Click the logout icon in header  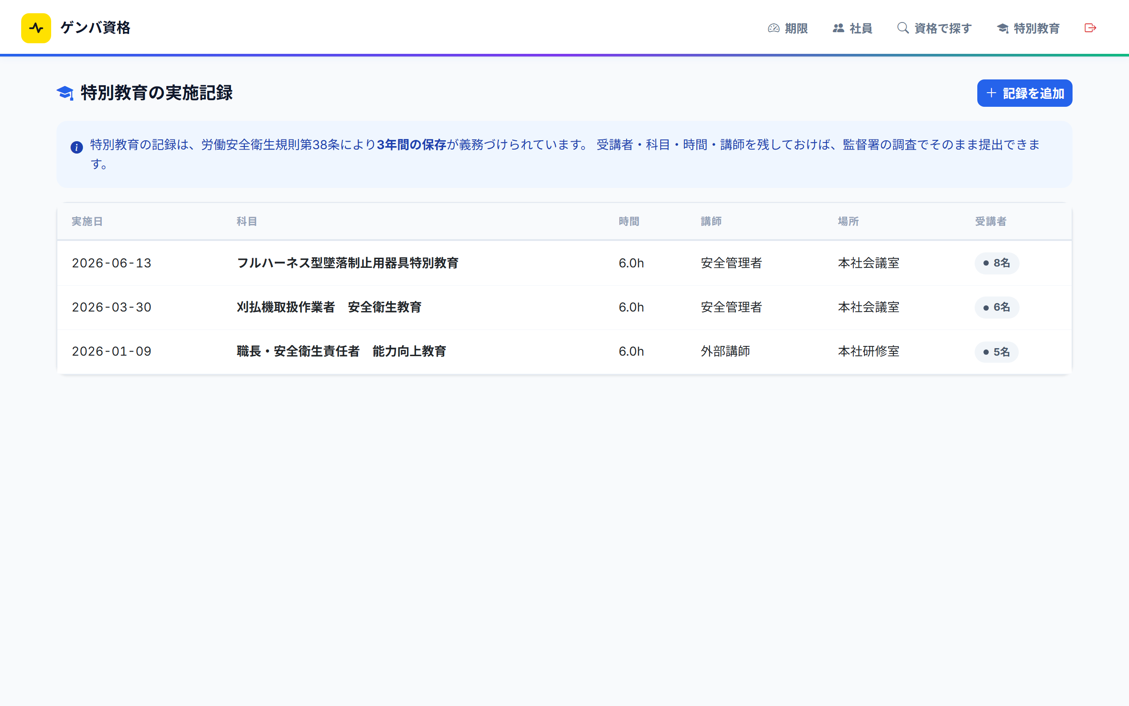(1090, 28)
